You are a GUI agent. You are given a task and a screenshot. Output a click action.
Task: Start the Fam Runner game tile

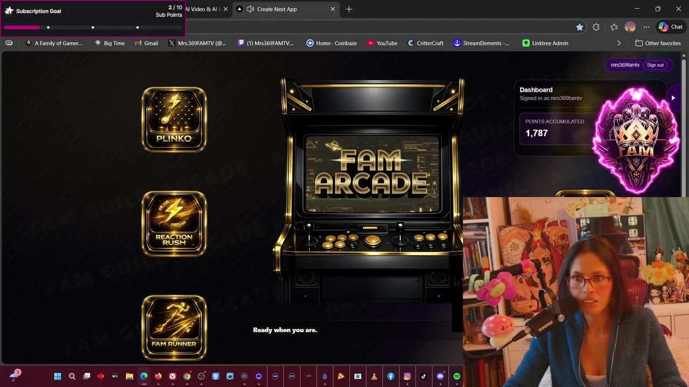174,328
